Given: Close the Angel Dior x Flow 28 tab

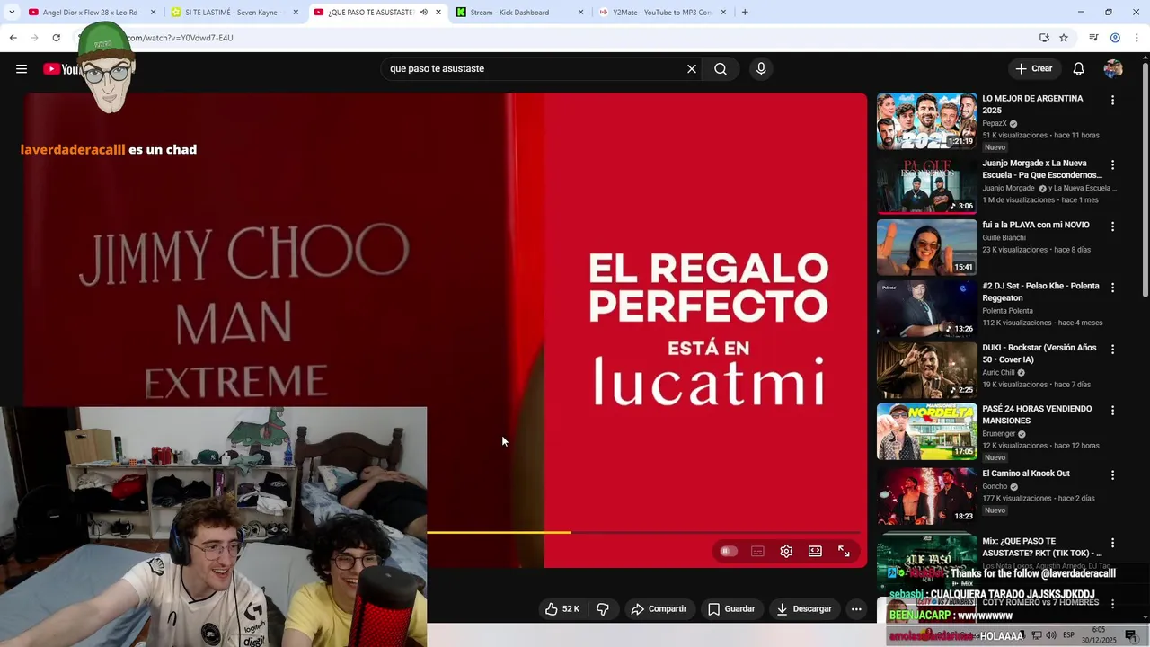Looking at the screenshot, I should click(x=153, y=13).
